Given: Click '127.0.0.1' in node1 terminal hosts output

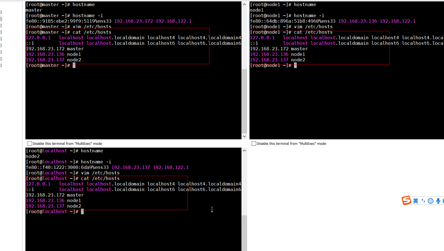Looking at the screenshot, I should [x=262, y=38].
